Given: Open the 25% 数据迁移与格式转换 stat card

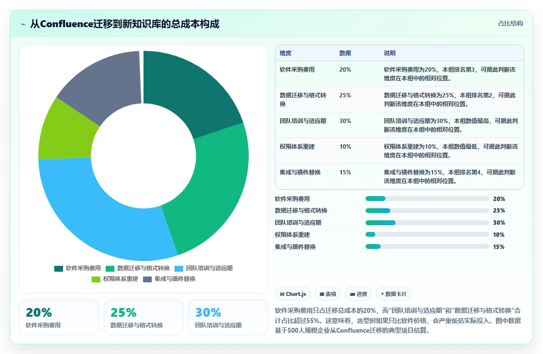Looking at the screenshot, I should click(144, 317).
